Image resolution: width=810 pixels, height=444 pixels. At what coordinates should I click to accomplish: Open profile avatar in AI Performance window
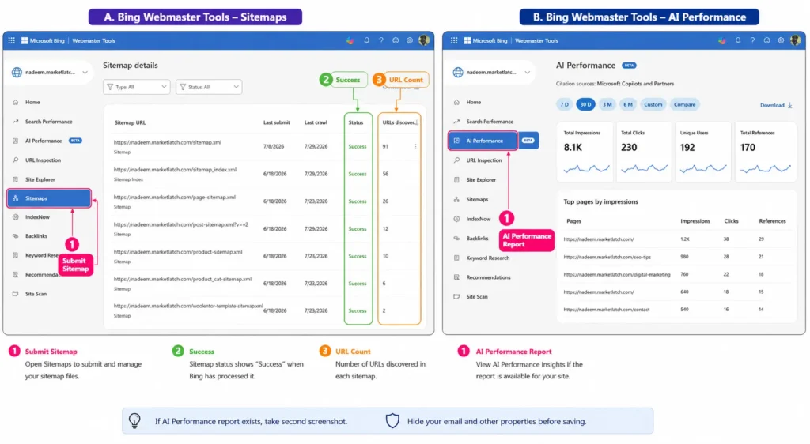pos(796,40)
